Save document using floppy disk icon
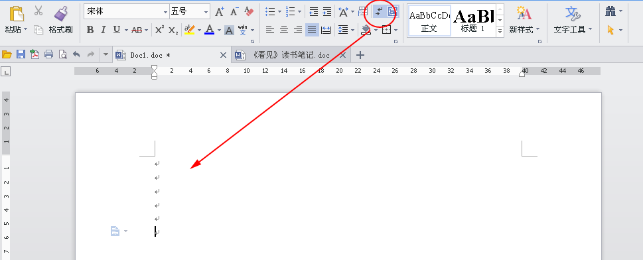Viewport: 643px width, 260px height. pyautogui.click(x=21, y=54)
